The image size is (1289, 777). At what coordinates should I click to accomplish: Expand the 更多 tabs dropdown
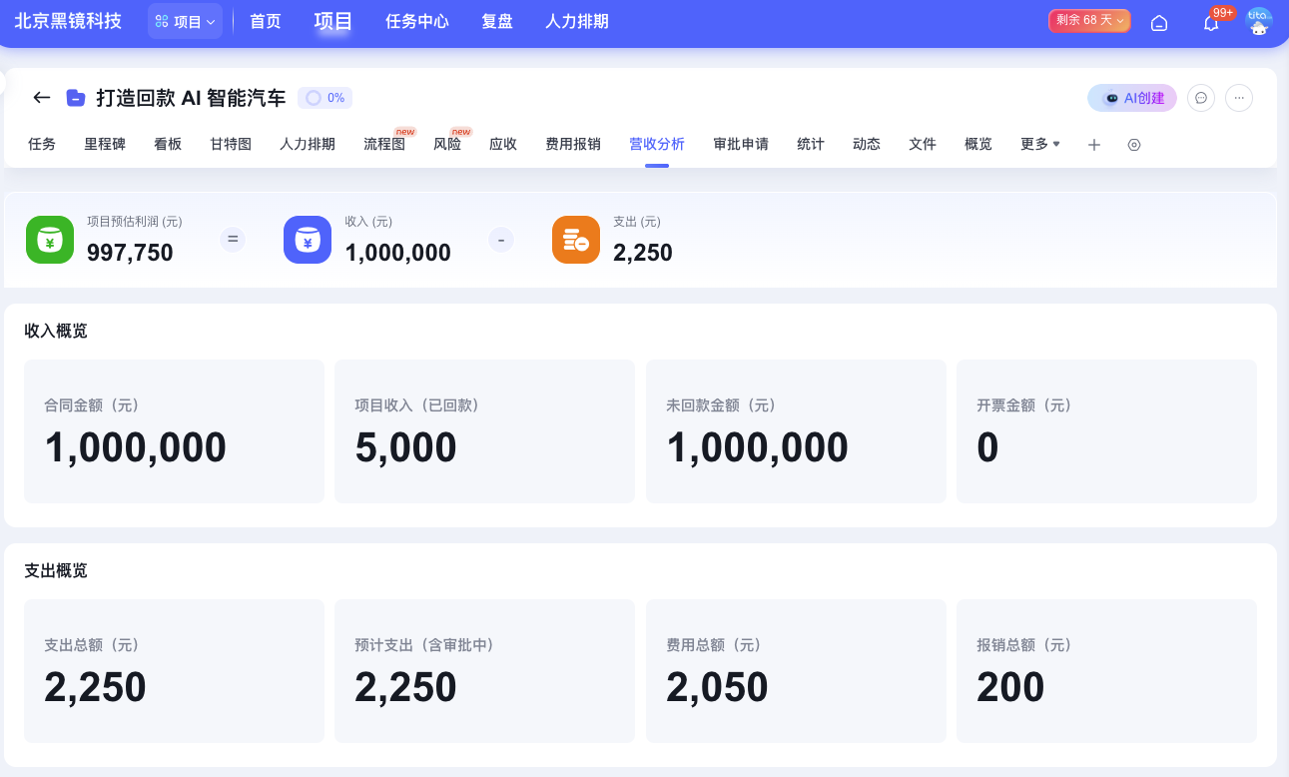coord(1040,144)
